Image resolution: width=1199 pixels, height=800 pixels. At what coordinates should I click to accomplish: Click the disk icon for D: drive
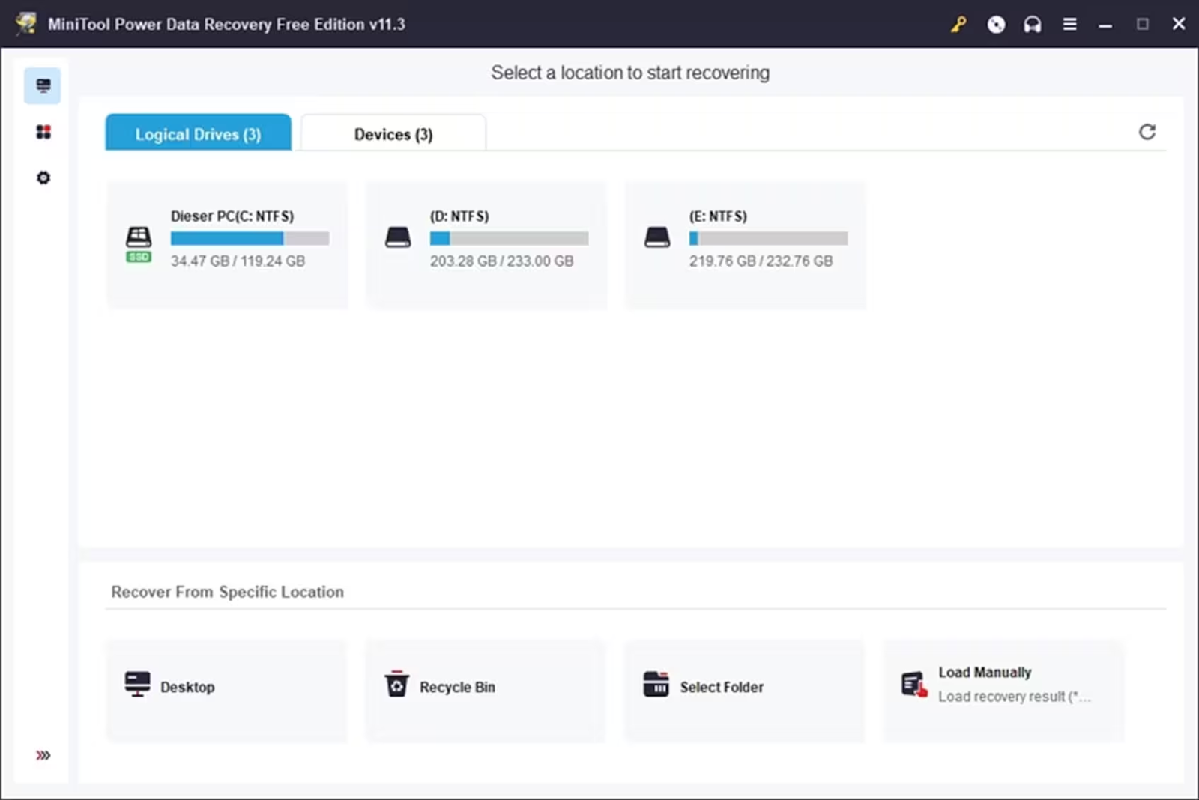click(398, 237)
